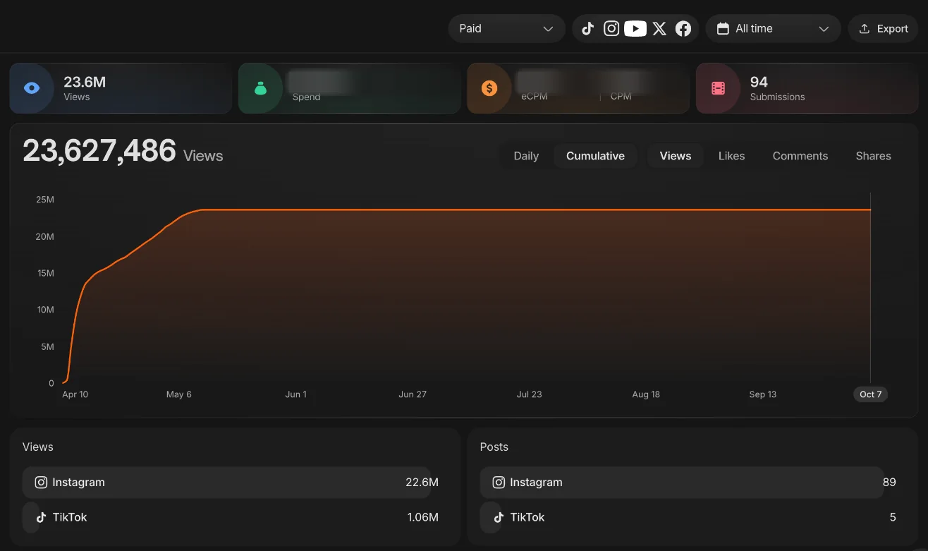Click the red film Submissions icon
928x551 pixels.
(718, 88)
